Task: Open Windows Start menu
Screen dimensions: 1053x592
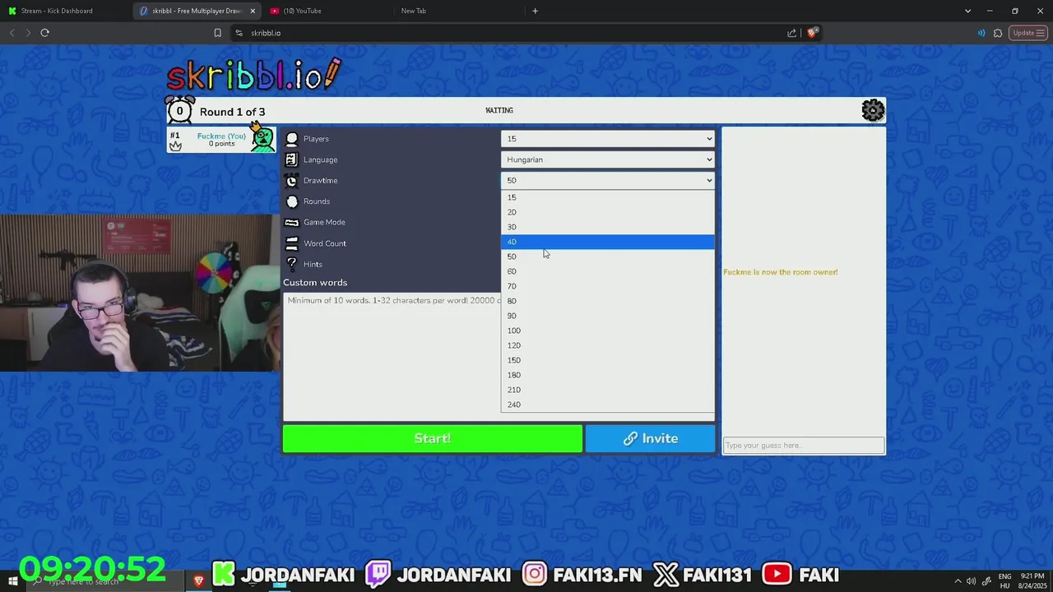Action: tap(12, 580)
